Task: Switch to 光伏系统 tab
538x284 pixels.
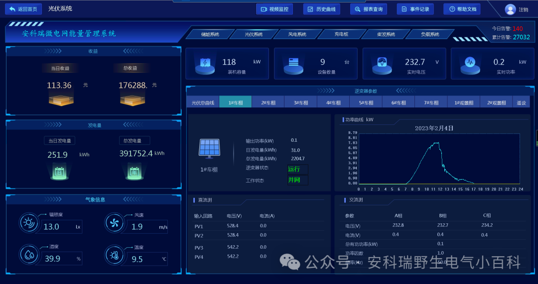Action: point(254,34)
